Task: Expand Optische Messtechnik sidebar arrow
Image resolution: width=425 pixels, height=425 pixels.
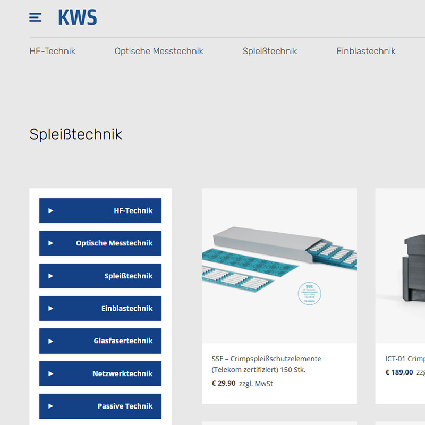Action: tap(51, 243)
